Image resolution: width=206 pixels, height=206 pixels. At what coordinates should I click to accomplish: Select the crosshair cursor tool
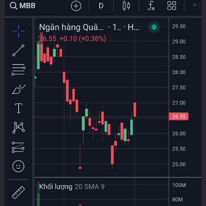(x=19, y=31)
